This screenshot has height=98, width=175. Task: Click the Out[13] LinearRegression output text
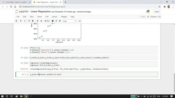pyautogui.click(x=69, y=69)
